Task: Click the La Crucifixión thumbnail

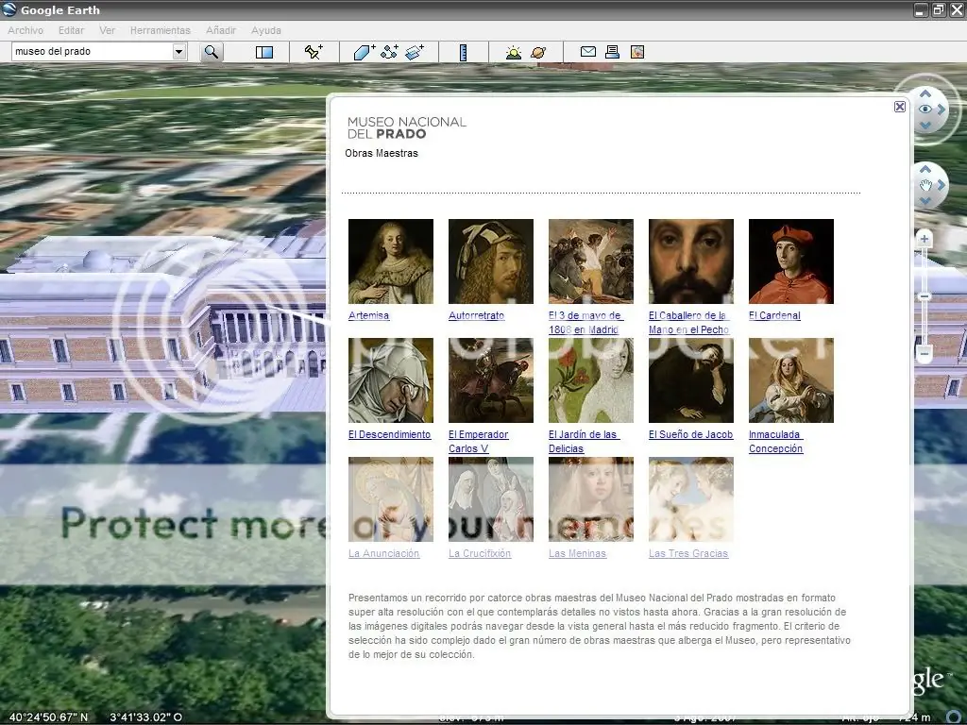Action: (x=491, y=499)
